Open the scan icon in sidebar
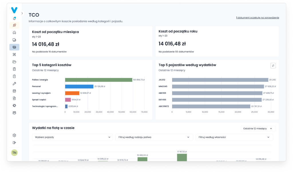 (14, 54)
